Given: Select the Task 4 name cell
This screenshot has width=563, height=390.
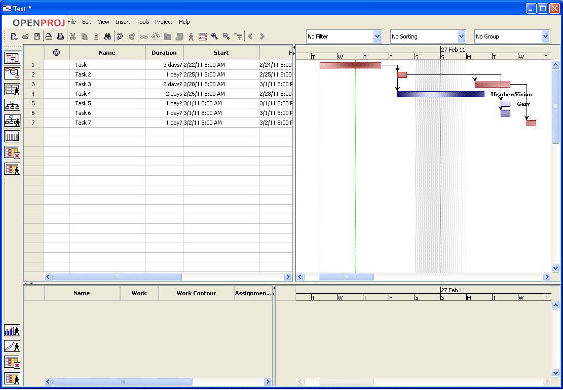Looking at the screenshot, I should point(107,94).
